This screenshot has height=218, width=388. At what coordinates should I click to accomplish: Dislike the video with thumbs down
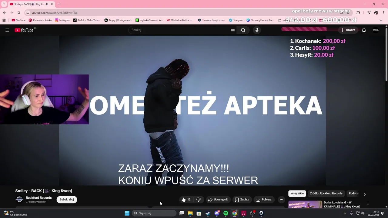(199, 200)
